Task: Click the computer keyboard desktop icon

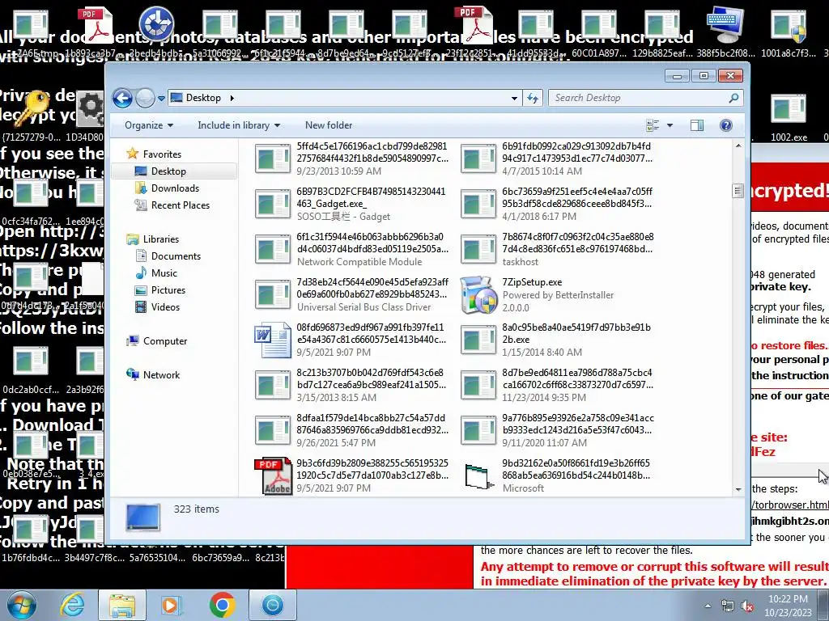Action: pyautogui.click(x=725, y=25)
